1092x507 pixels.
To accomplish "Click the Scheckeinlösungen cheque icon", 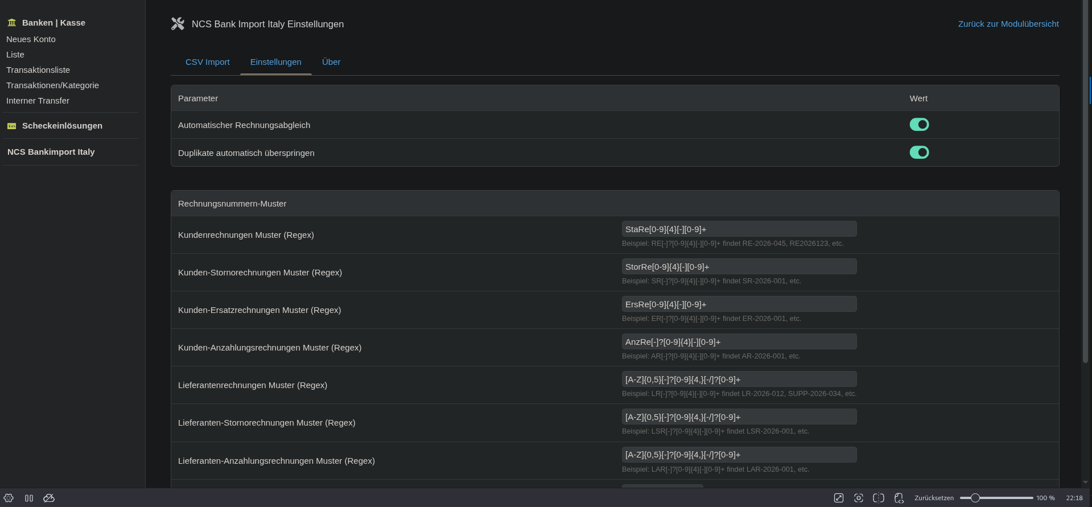I will [12, 126].
